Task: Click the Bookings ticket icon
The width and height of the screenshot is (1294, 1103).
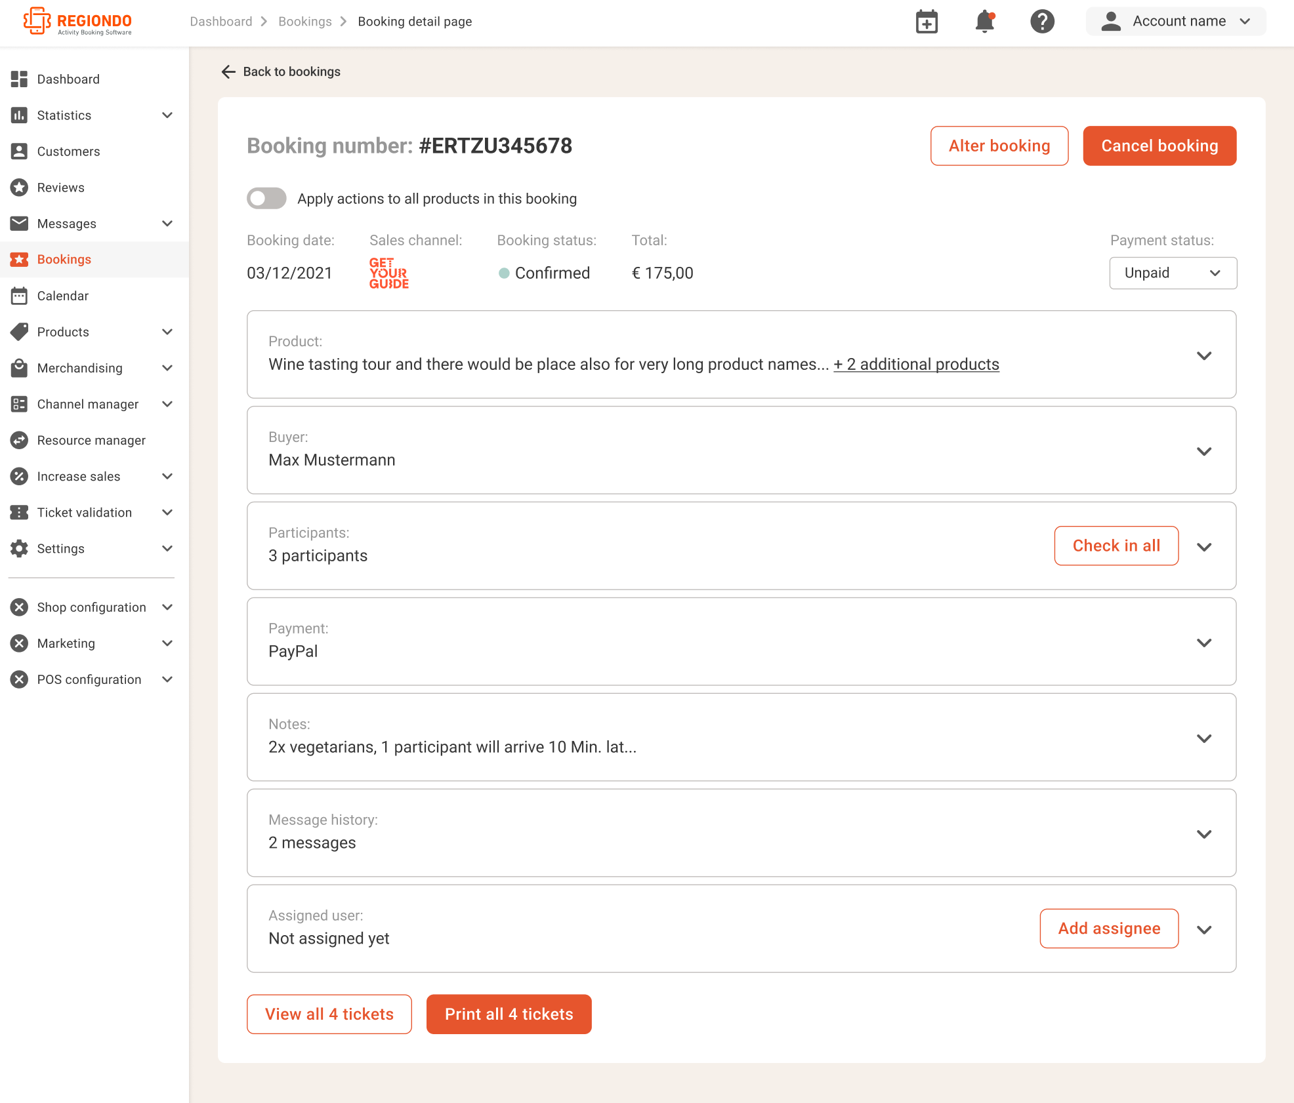Action: (x=19, y=260)
